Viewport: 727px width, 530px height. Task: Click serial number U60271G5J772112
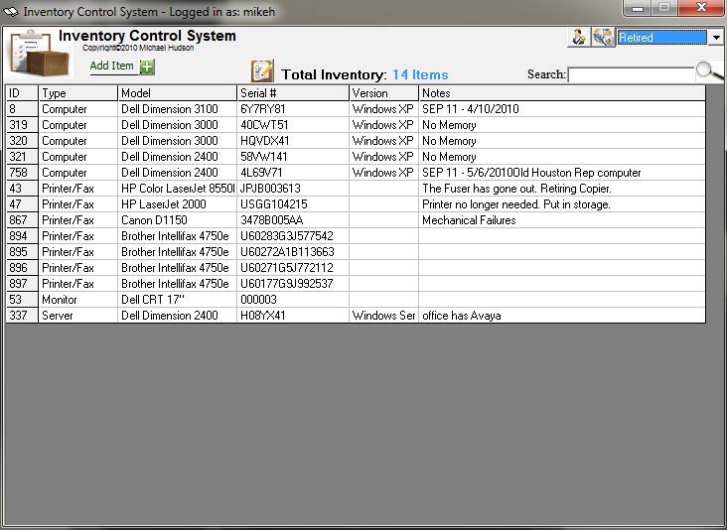pos(293,268)
